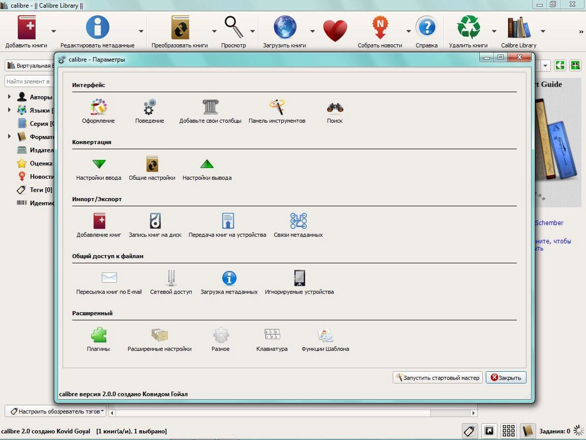Open Настройки ввода conversion options

click(99, 169)
